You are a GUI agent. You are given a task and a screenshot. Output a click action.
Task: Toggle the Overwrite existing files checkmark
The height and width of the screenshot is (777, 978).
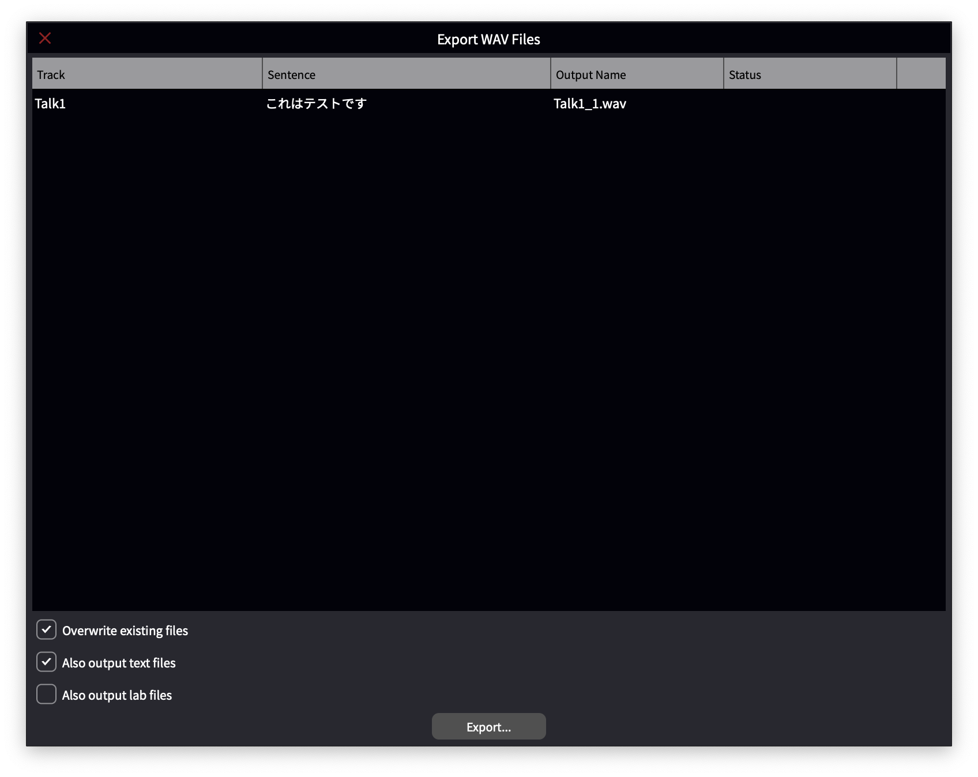(46, 630)
